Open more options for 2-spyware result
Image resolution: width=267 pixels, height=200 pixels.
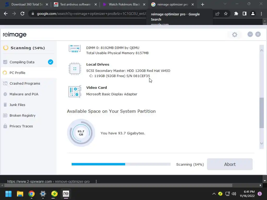[96, 181]
